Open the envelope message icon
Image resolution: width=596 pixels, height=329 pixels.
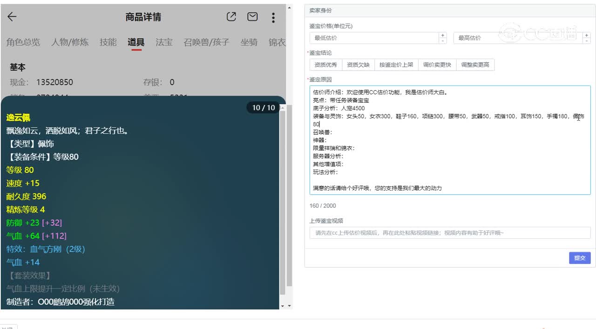click(x=252, y=16)
